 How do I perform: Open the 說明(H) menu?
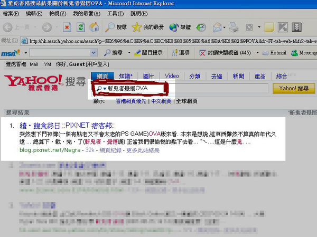point(139,14)
